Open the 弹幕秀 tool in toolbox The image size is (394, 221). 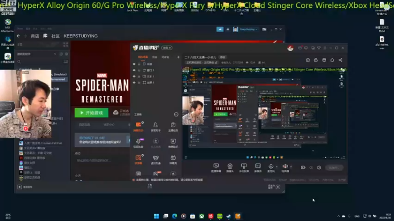point(173,159)
